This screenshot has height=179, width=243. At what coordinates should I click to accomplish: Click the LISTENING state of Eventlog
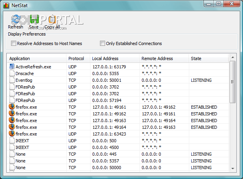201,80
